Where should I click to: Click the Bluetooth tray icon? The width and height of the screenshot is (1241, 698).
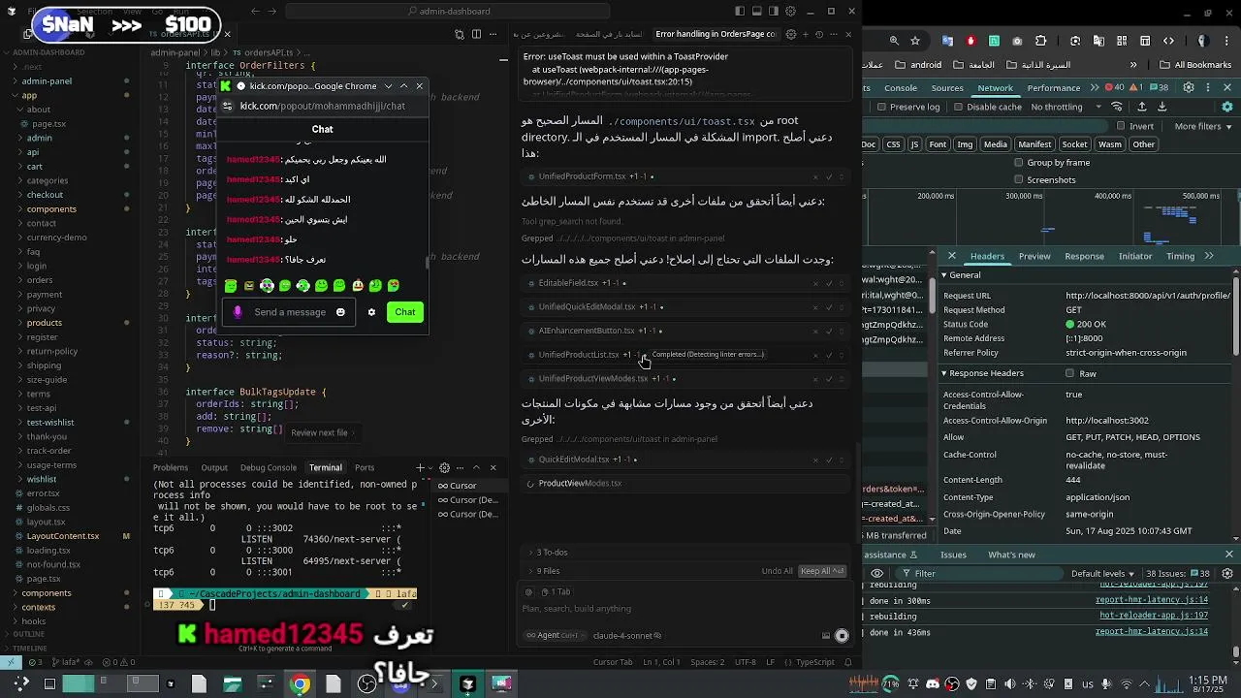coord(1030,683)
